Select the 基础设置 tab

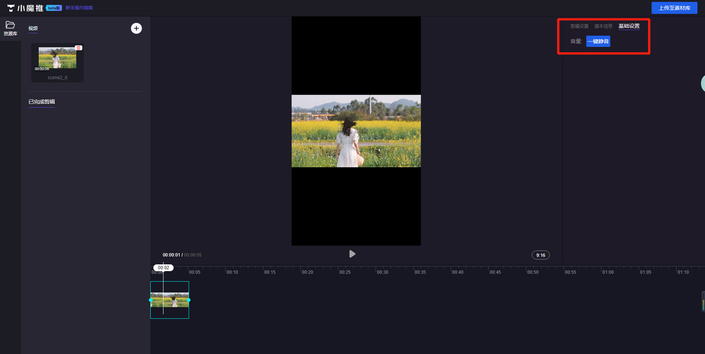pos(628,26)
